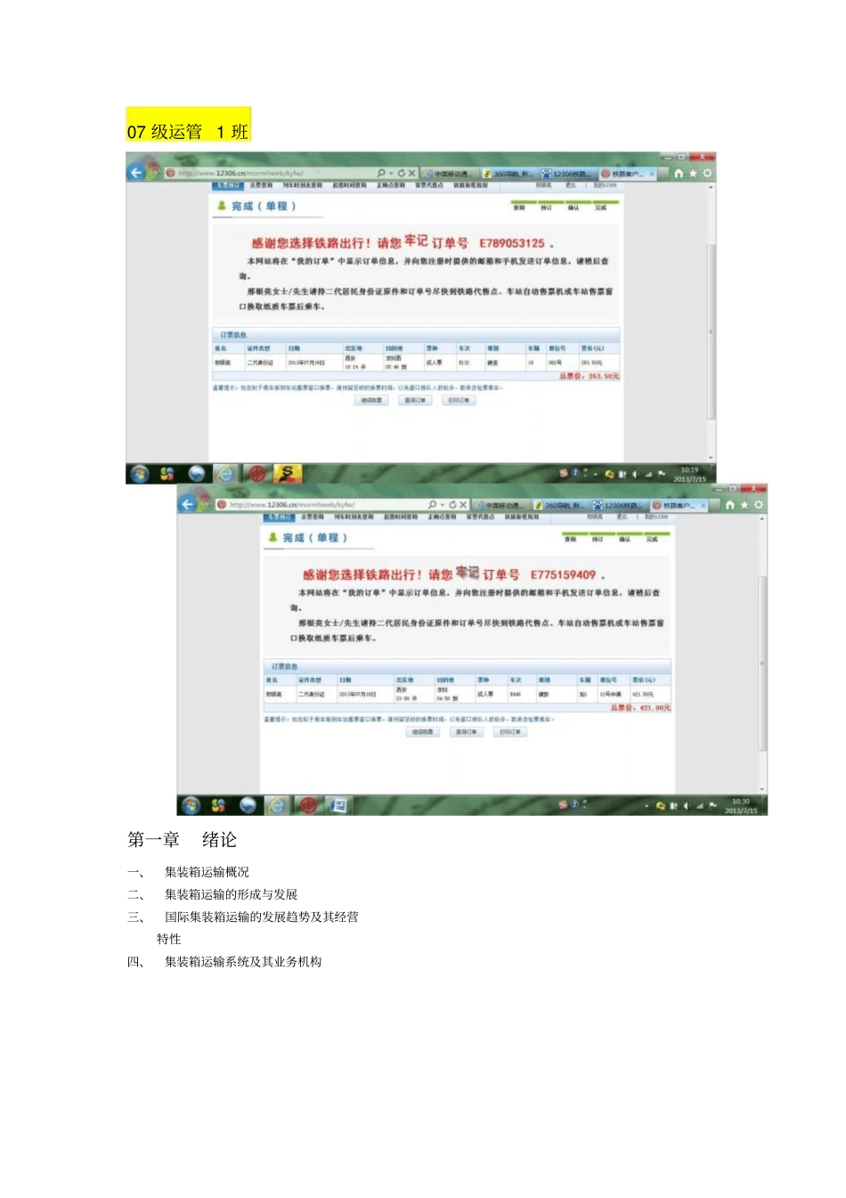Open the search magnifier dropdown in upper browser
Viewport: 846px width, 1198px height.
pyautogui.click(x=384, y=173)
